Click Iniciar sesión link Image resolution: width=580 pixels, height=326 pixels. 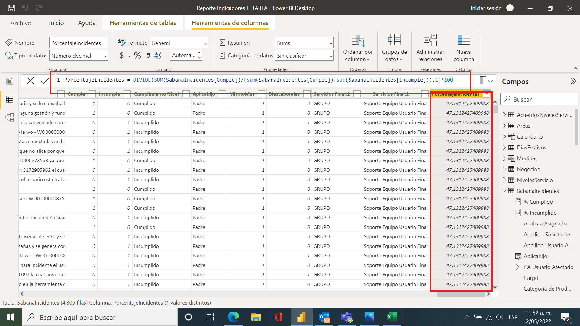tap(486, 8)
